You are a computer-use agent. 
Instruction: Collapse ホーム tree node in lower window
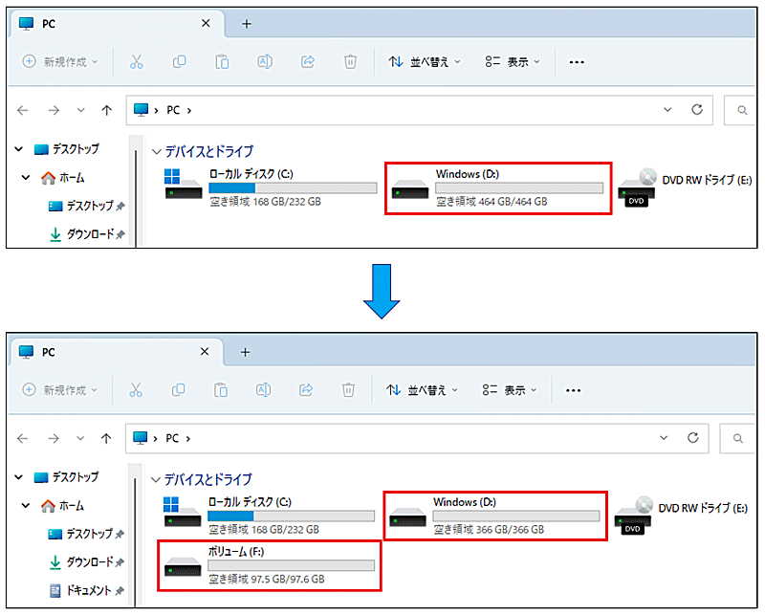click(26, 506)
